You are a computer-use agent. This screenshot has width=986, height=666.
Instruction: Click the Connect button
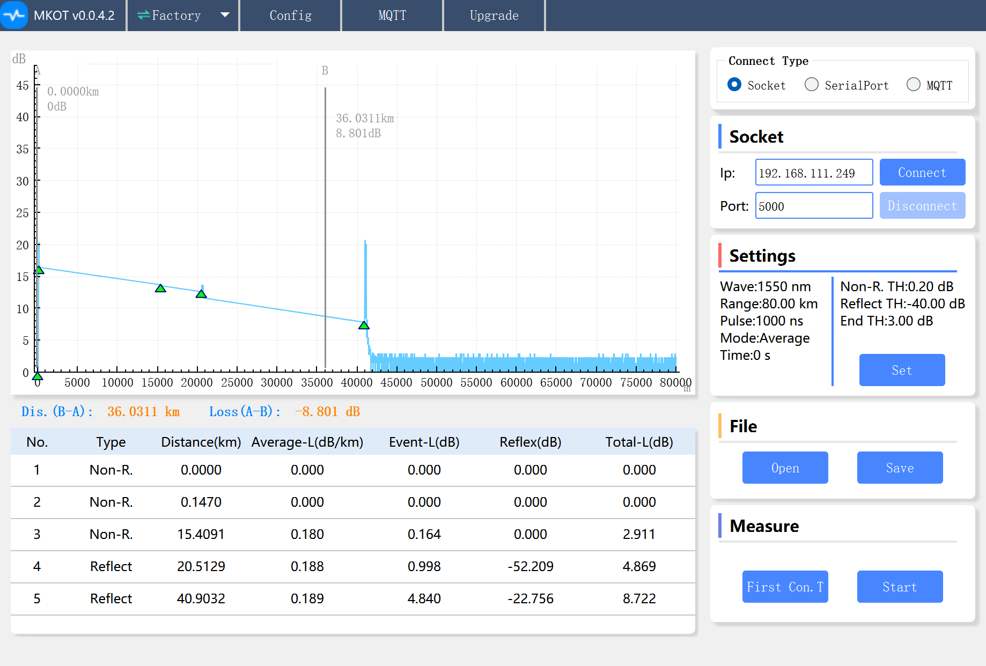point(922,173)
